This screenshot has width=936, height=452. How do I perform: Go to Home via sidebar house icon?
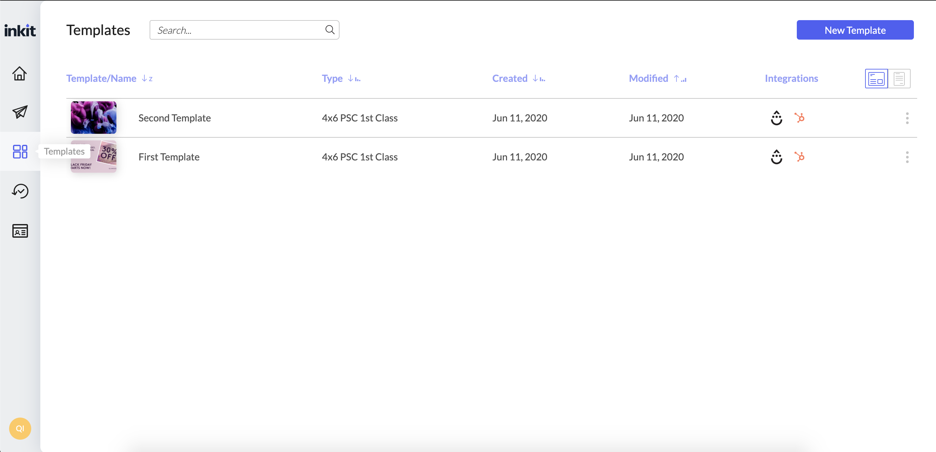tap(20, 74)
